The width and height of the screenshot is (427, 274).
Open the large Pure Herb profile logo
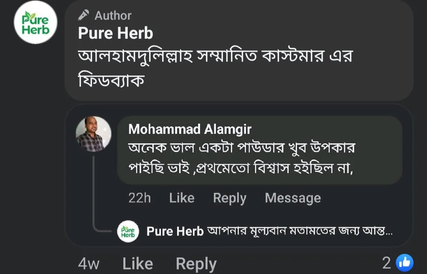[x=36, y=22]
